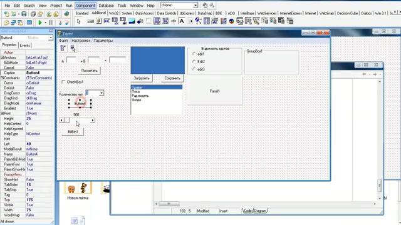Click the New Form toolbar icon
Screen dimensions: 401x225
pos(29,22)
